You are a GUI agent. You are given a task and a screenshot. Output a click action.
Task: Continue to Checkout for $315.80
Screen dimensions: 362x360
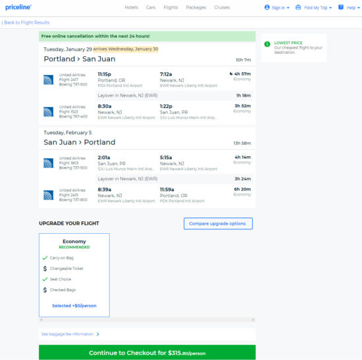(147, 352)
